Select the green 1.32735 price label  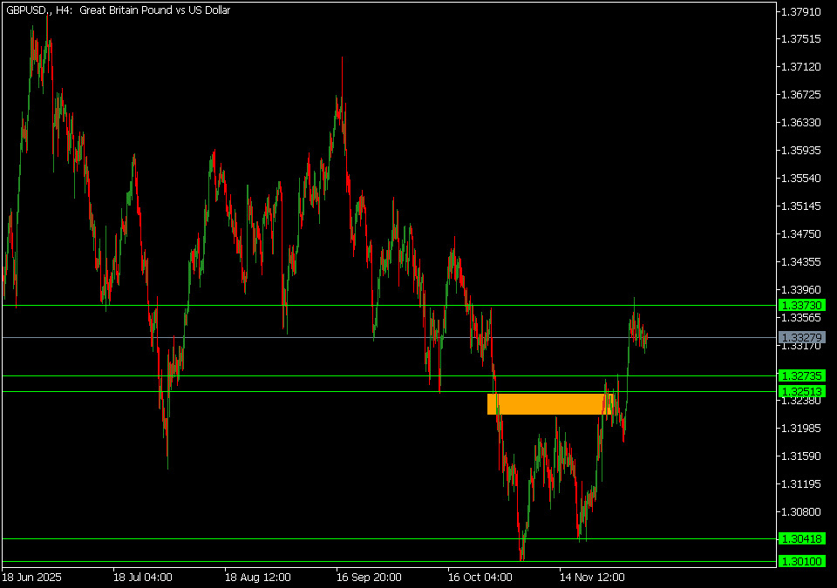[802, 375]
